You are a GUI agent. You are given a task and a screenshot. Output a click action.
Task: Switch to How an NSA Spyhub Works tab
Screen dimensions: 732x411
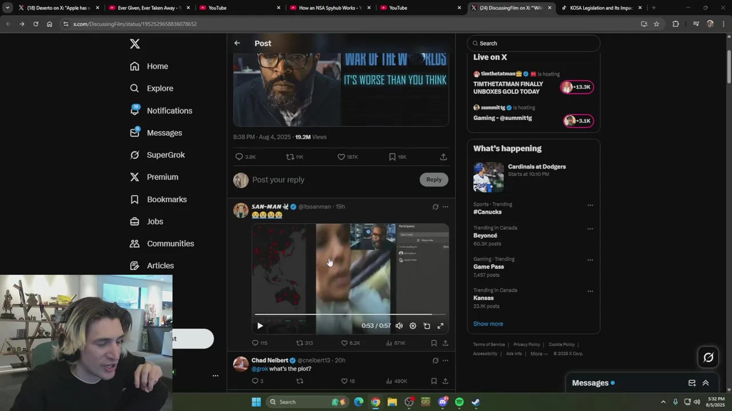click(329, 8)
